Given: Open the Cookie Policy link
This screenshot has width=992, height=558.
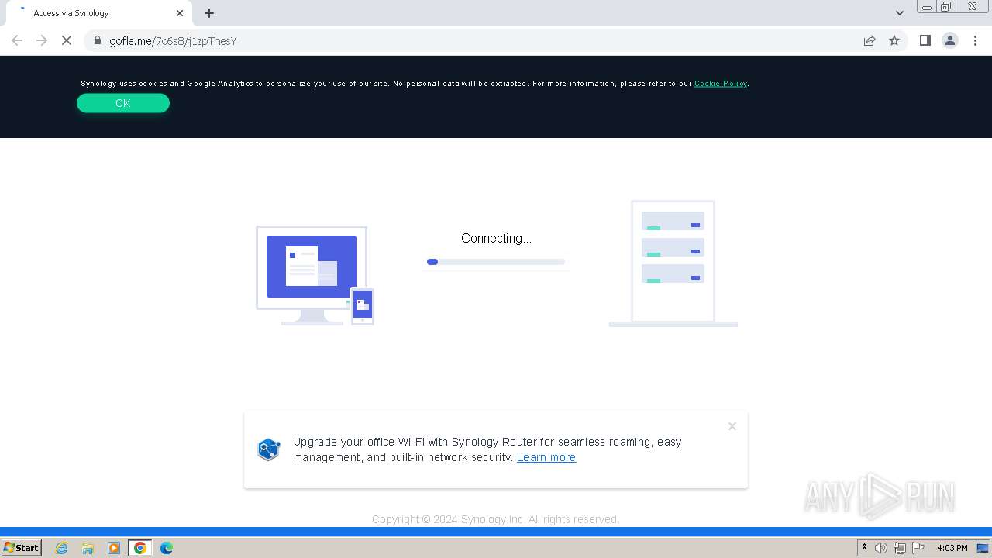Looking at the screenshot, I should [x=721, y=83].
